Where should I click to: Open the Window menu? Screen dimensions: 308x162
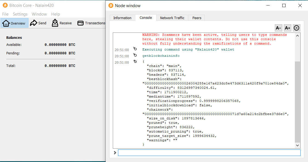39,14
